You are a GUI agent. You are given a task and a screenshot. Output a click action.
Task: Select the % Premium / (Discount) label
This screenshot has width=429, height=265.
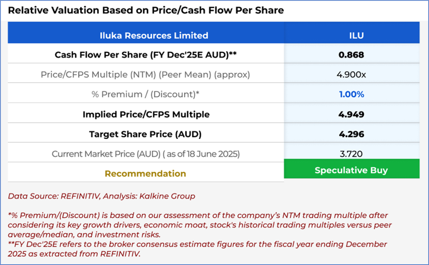point(145,94)
